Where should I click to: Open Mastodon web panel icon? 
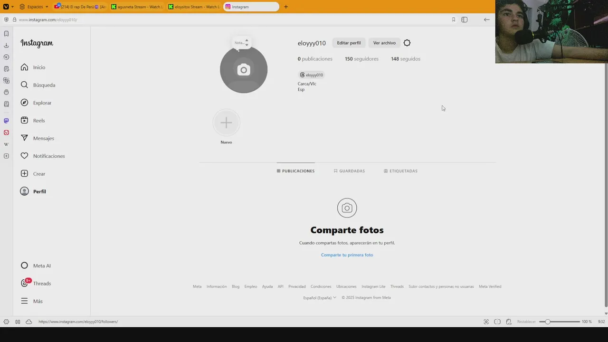coord(6,121)
